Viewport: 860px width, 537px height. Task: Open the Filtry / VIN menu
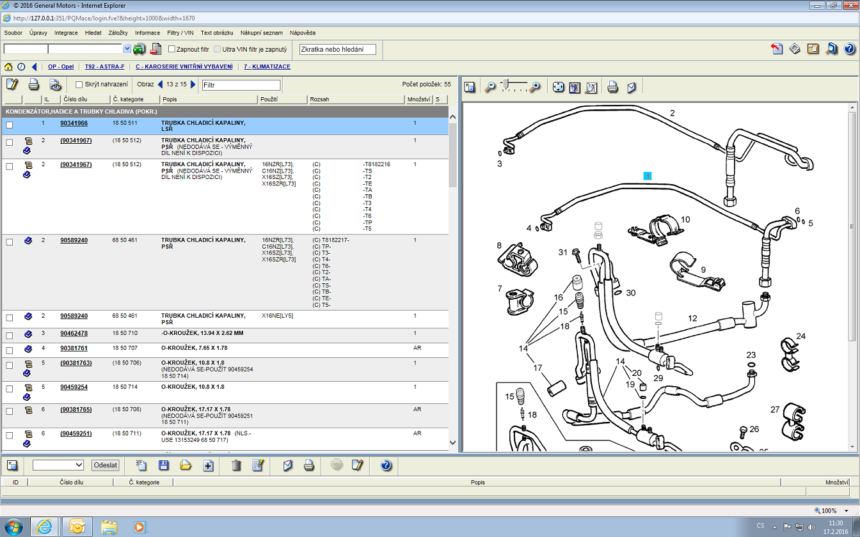click(180, 33)
